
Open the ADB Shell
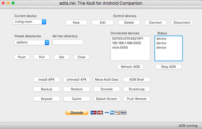[x=137, y=80]
